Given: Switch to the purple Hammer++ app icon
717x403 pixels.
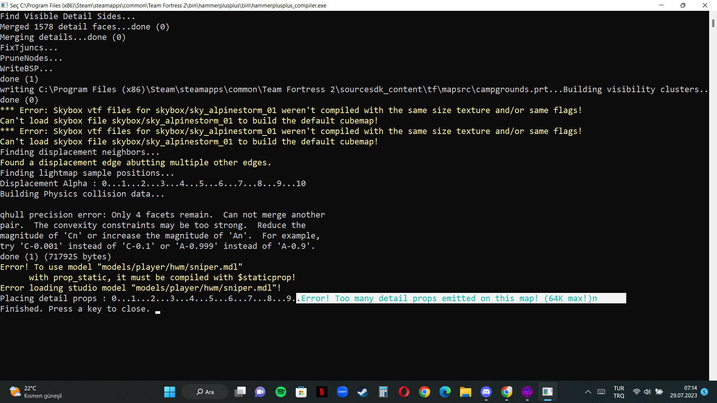Looking at the screenshot, I should click(x=527, y=392).
